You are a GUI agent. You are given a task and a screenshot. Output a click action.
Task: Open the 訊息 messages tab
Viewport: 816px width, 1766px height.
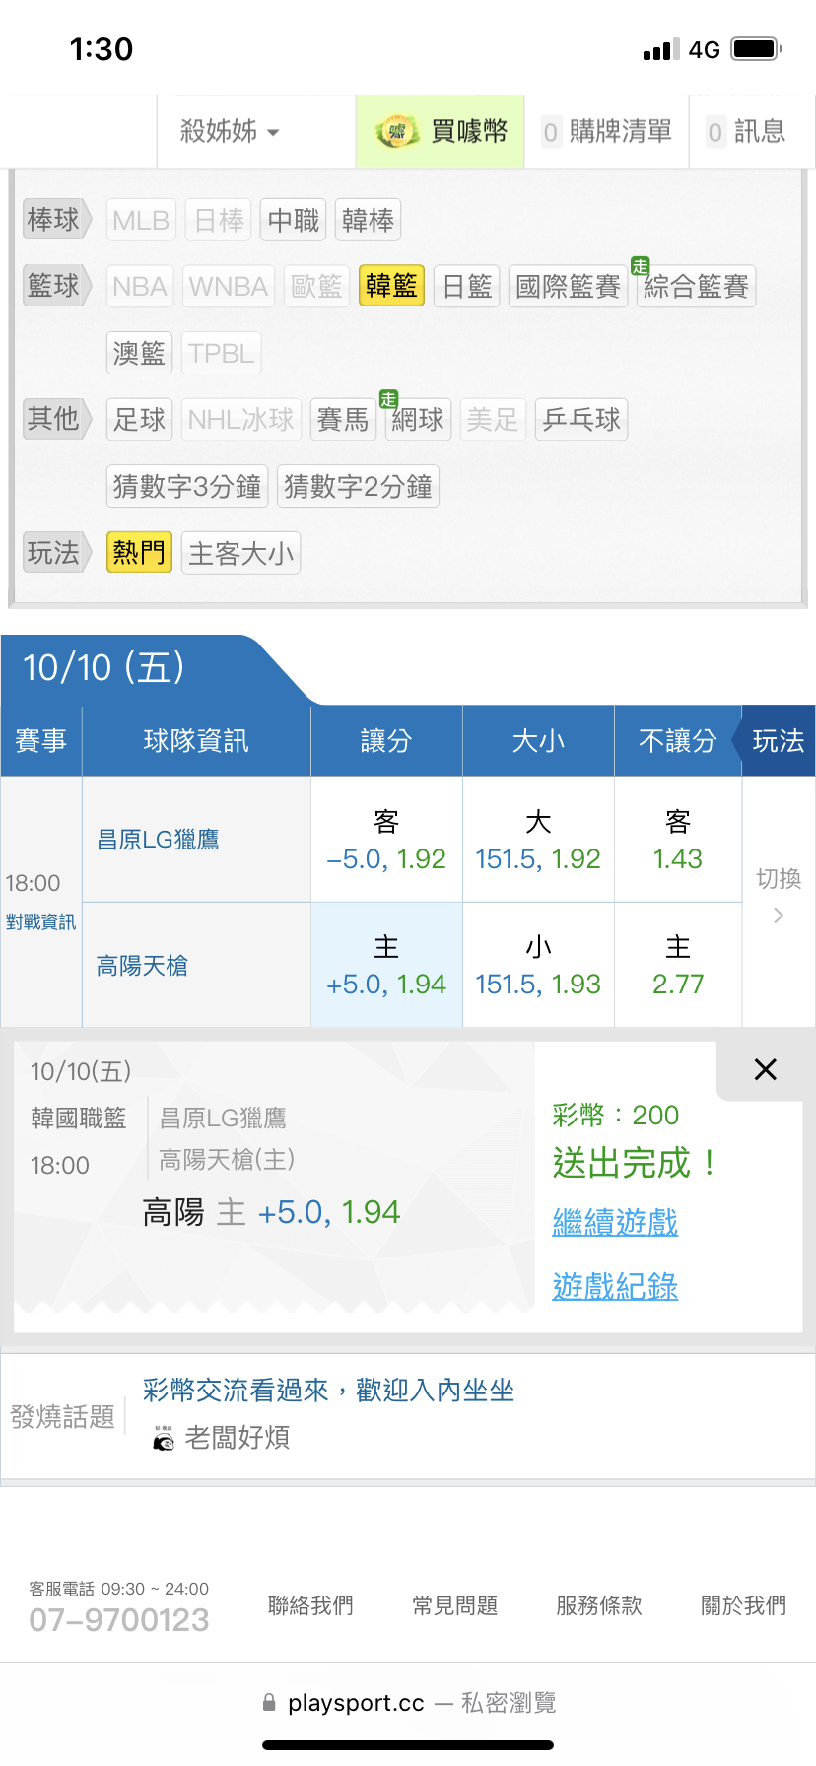(x=747, y=131)
